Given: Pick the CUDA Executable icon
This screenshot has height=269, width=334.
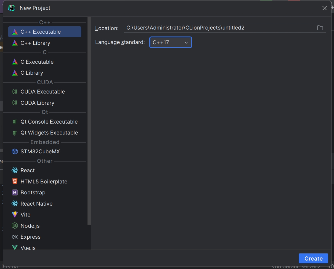Looking at the screenshot, I should [15, 92].
